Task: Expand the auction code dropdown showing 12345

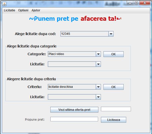Action: [x=111, y=34]
